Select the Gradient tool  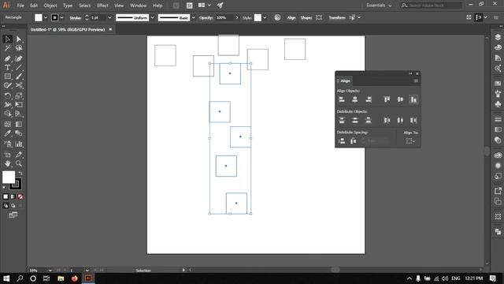pos(19,125)
